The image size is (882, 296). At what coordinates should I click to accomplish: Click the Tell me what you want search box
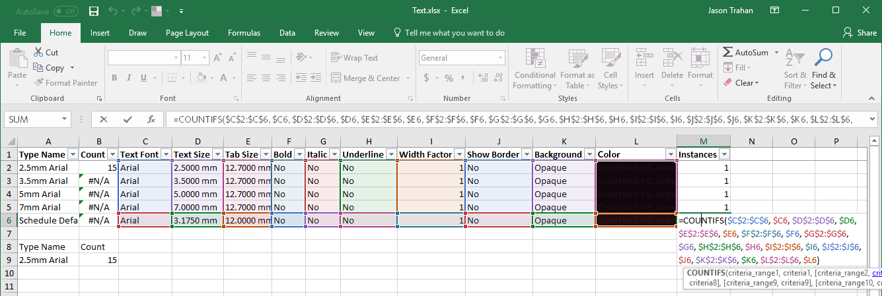click(x=454, y=32)
